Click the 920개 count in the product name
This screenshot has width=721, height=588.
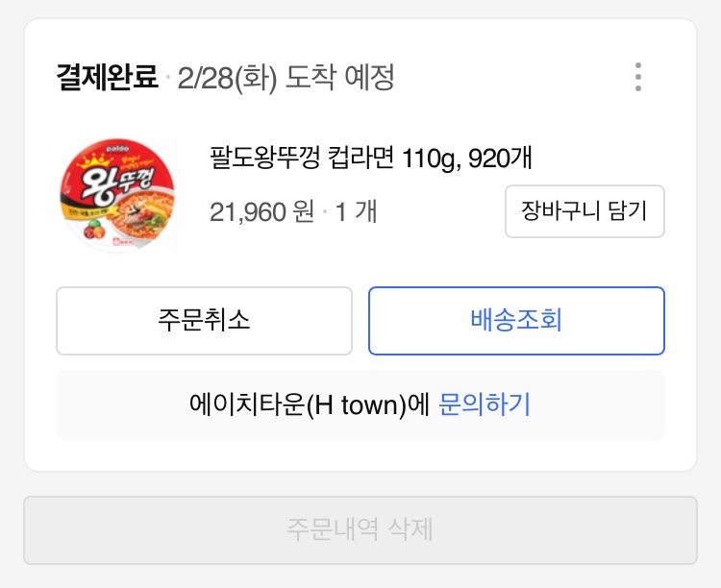click(x=500, y=158)
